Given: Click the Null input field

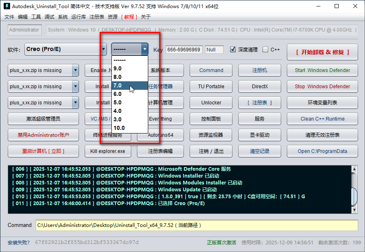Looking at the screenshot, I should coord(214,49).
